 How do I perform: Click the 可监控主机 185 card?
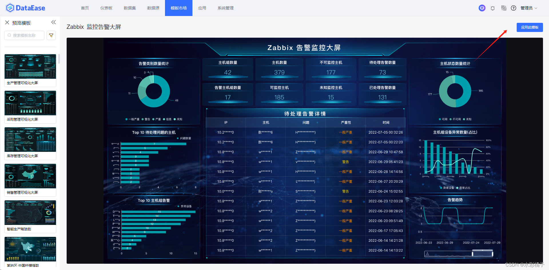click(x=279, y=94)
